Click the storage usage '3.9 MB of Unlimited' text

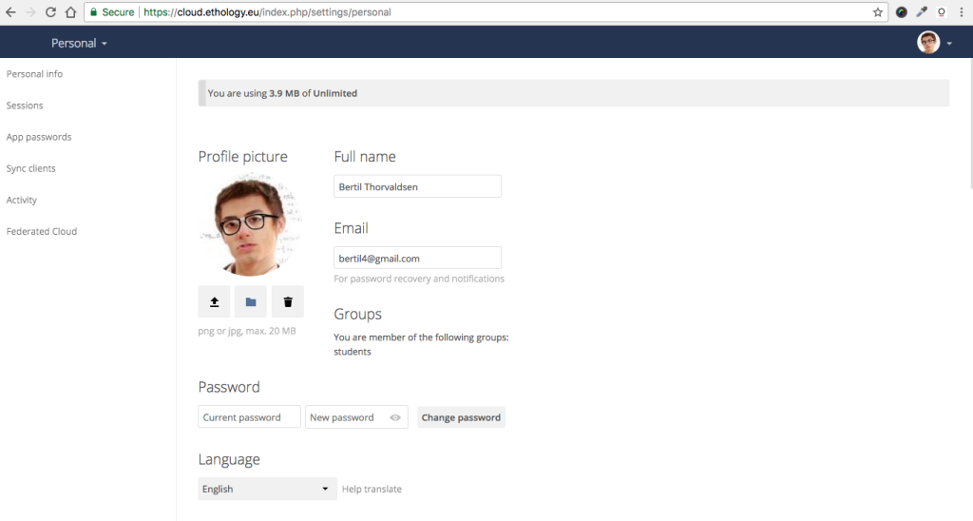[314, 93]
